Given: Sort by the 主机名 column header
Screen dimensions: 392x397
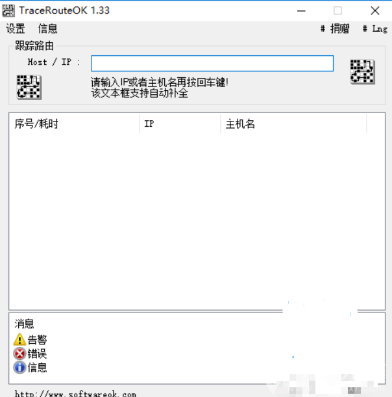Looking at the screenshot, I should [293, 123].
